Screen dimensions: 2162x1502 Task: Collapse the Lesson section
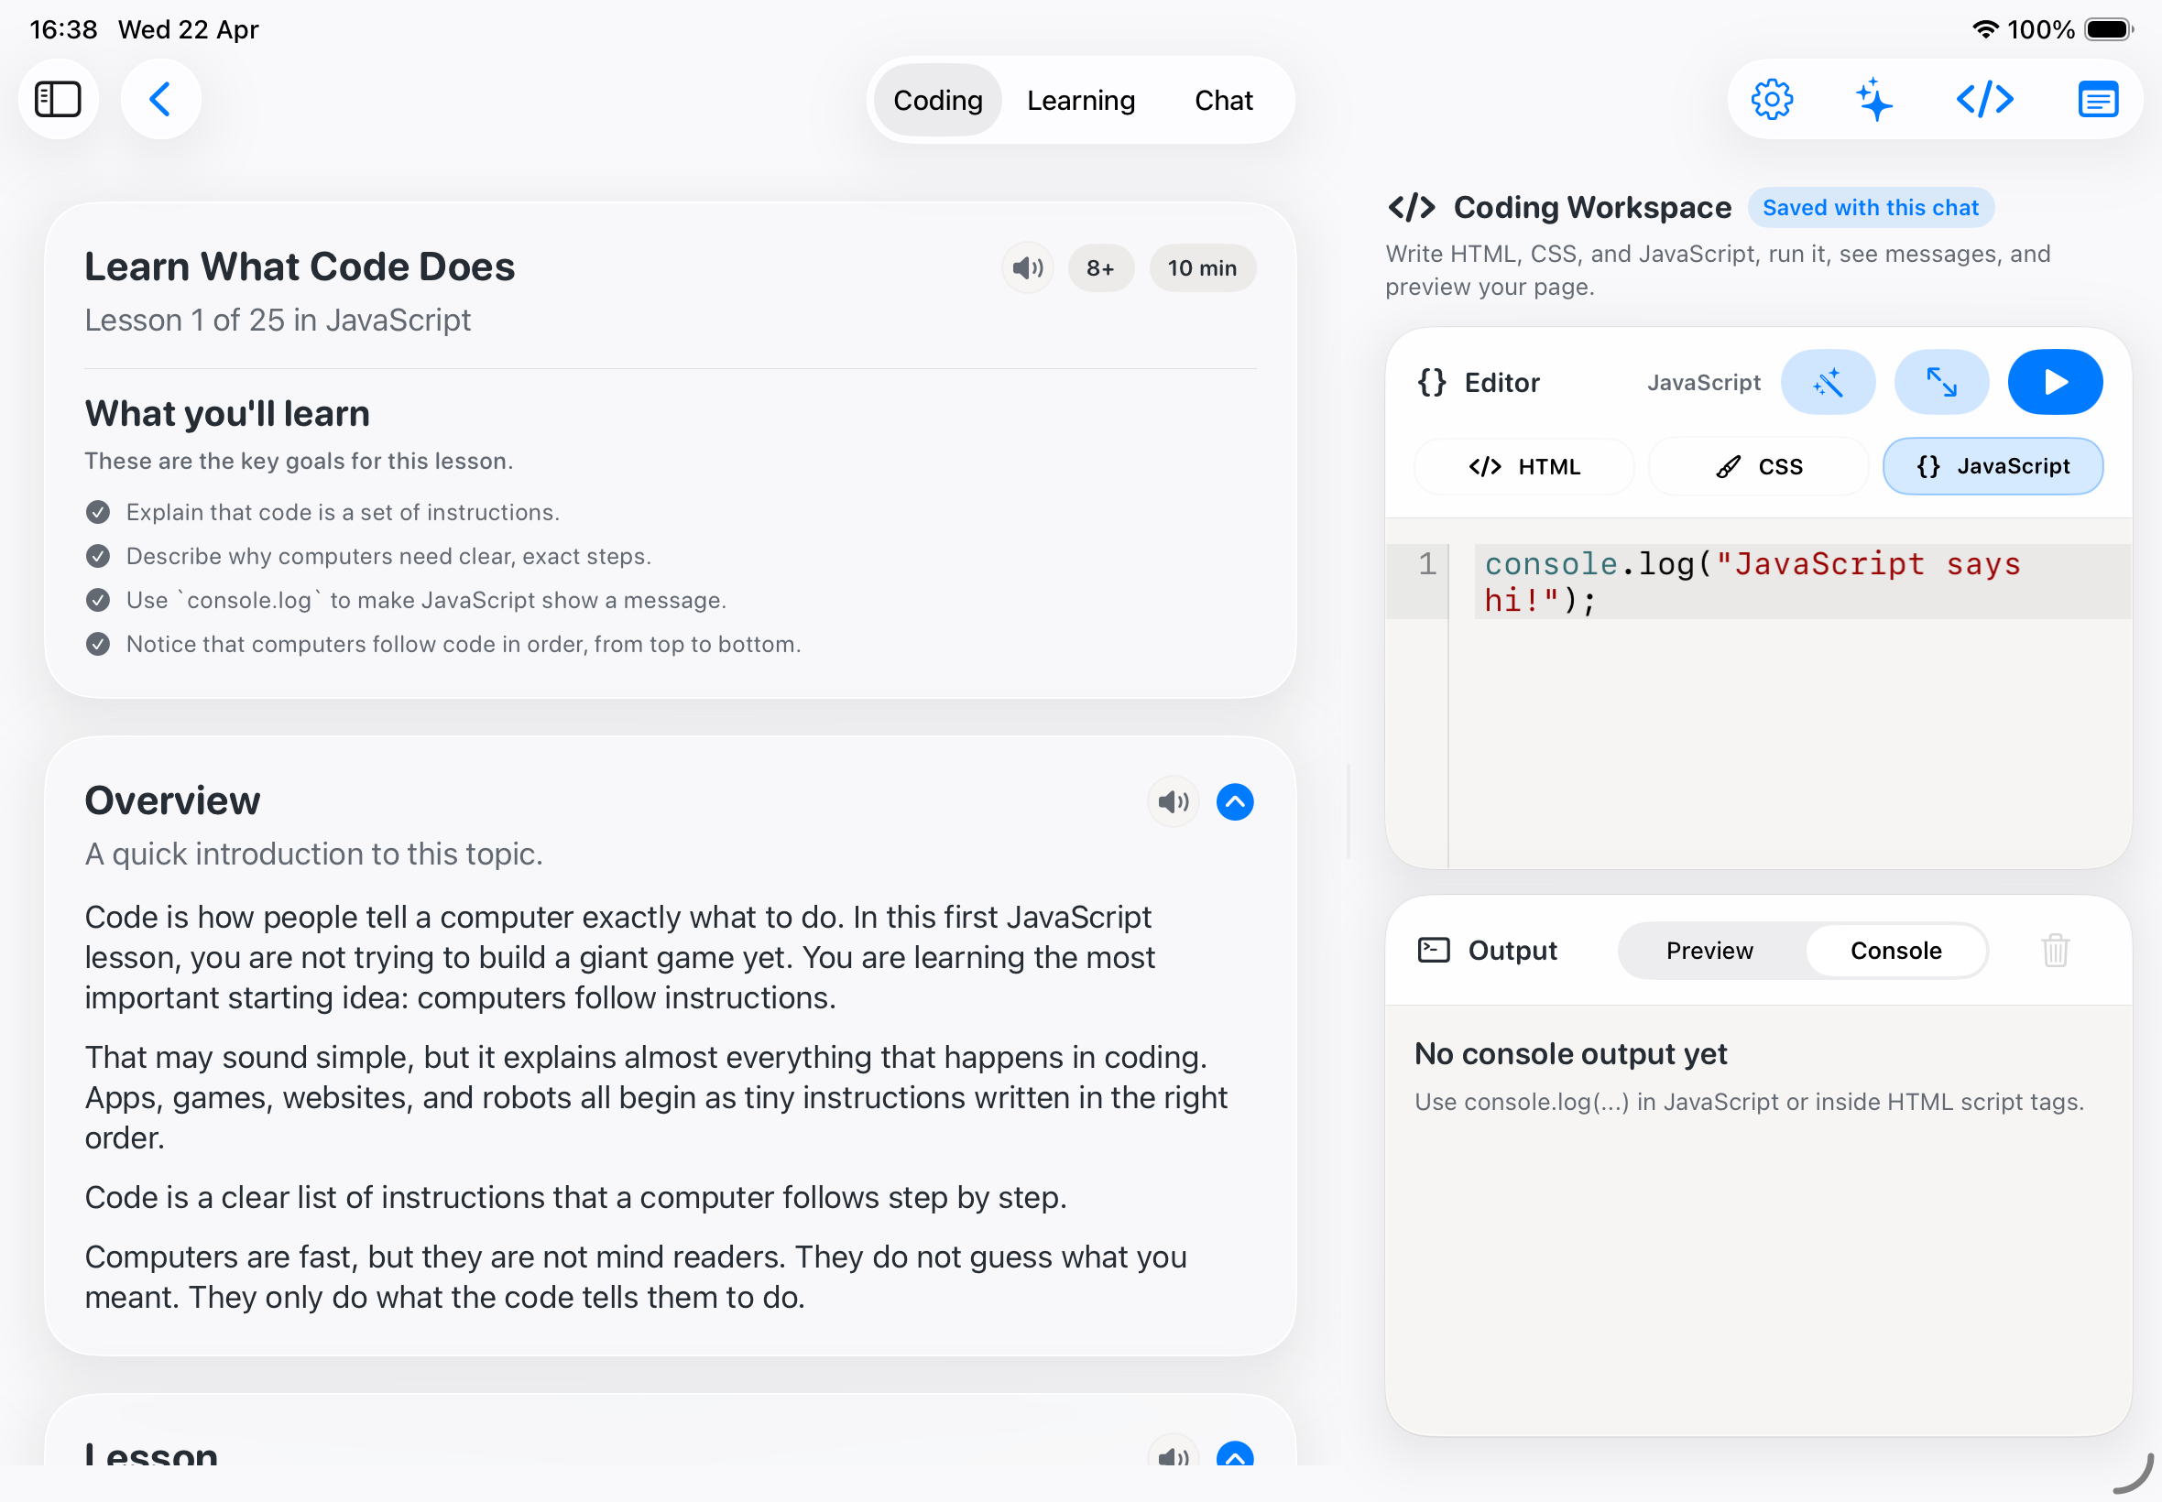(1234, 1458)
